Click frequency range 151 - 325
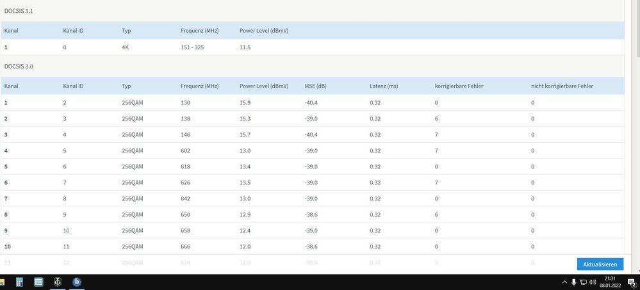The width and height of the screenshot is (640, 290). click(192, 47)
